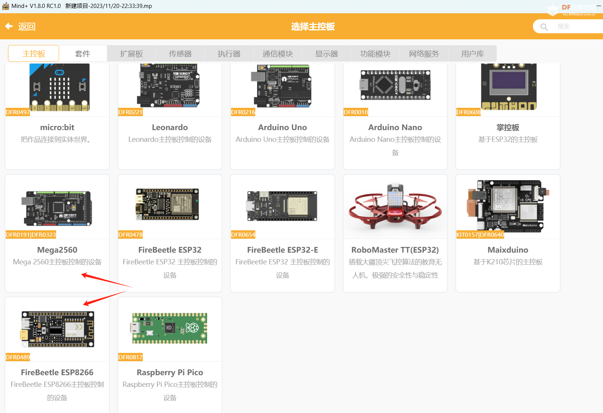Click the FireBeetle ESP32 title text
Screen dimensions: 603x413
(x=170, y=250)
